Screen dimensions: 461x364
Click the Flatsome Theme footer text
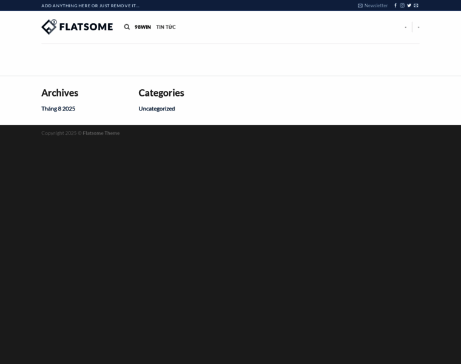101,133
